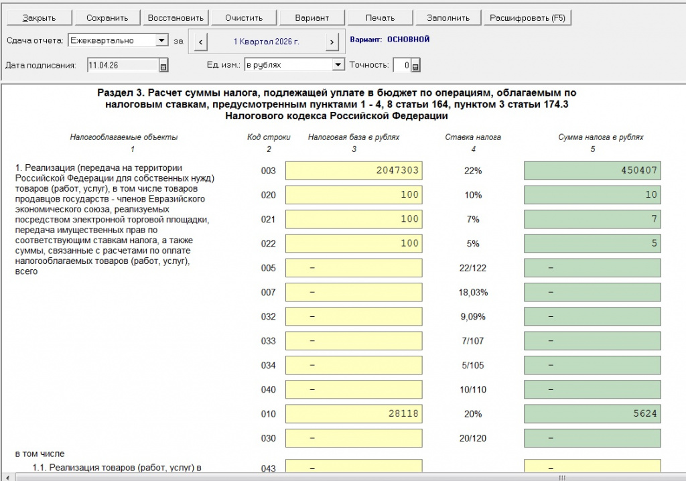Click tax amount field for row 020
686x481 pixels.
coord(592,195)
